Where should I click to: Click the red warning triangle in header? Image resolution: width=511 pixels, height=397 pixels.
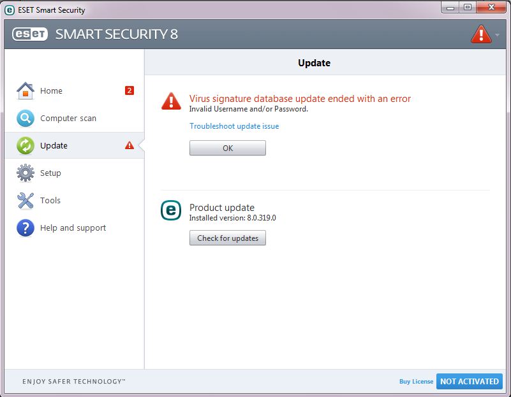click(480, 34)
